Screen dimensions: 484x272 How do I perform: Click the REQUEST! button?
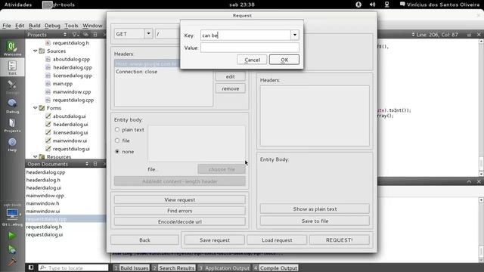340,240
